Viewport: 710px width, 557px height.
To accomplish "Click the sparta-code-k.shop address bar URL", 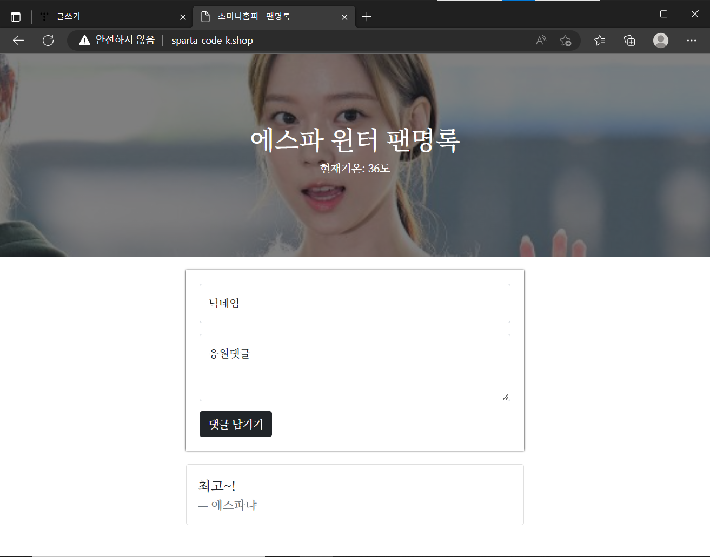I will [212, 41].
